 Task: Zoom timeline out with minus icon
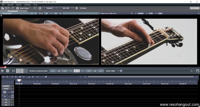click(x=42, y=77)
